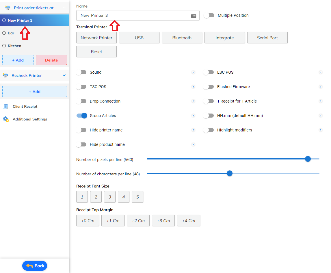
Task: Toggle HH:mm time format switch
Action: (209, 116)
